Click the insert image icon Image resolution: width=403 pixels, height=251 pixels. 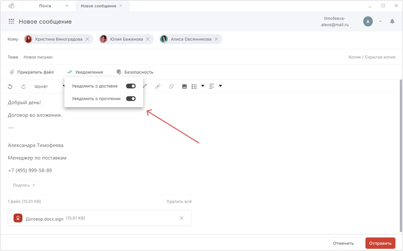[184, 86]
